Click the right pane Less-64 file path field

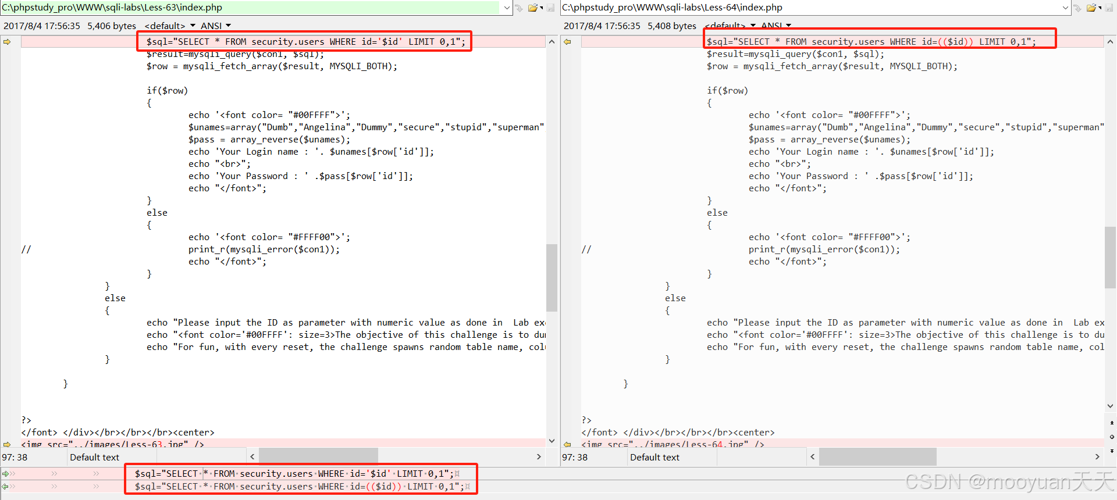pos(810,8)
